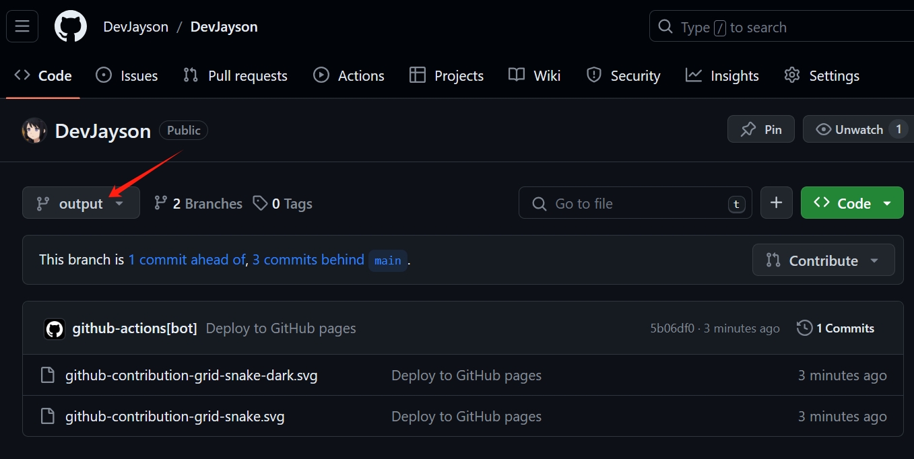Open the Security tab
The width and height of the screenshot is (914, 459).
point(623,75)
